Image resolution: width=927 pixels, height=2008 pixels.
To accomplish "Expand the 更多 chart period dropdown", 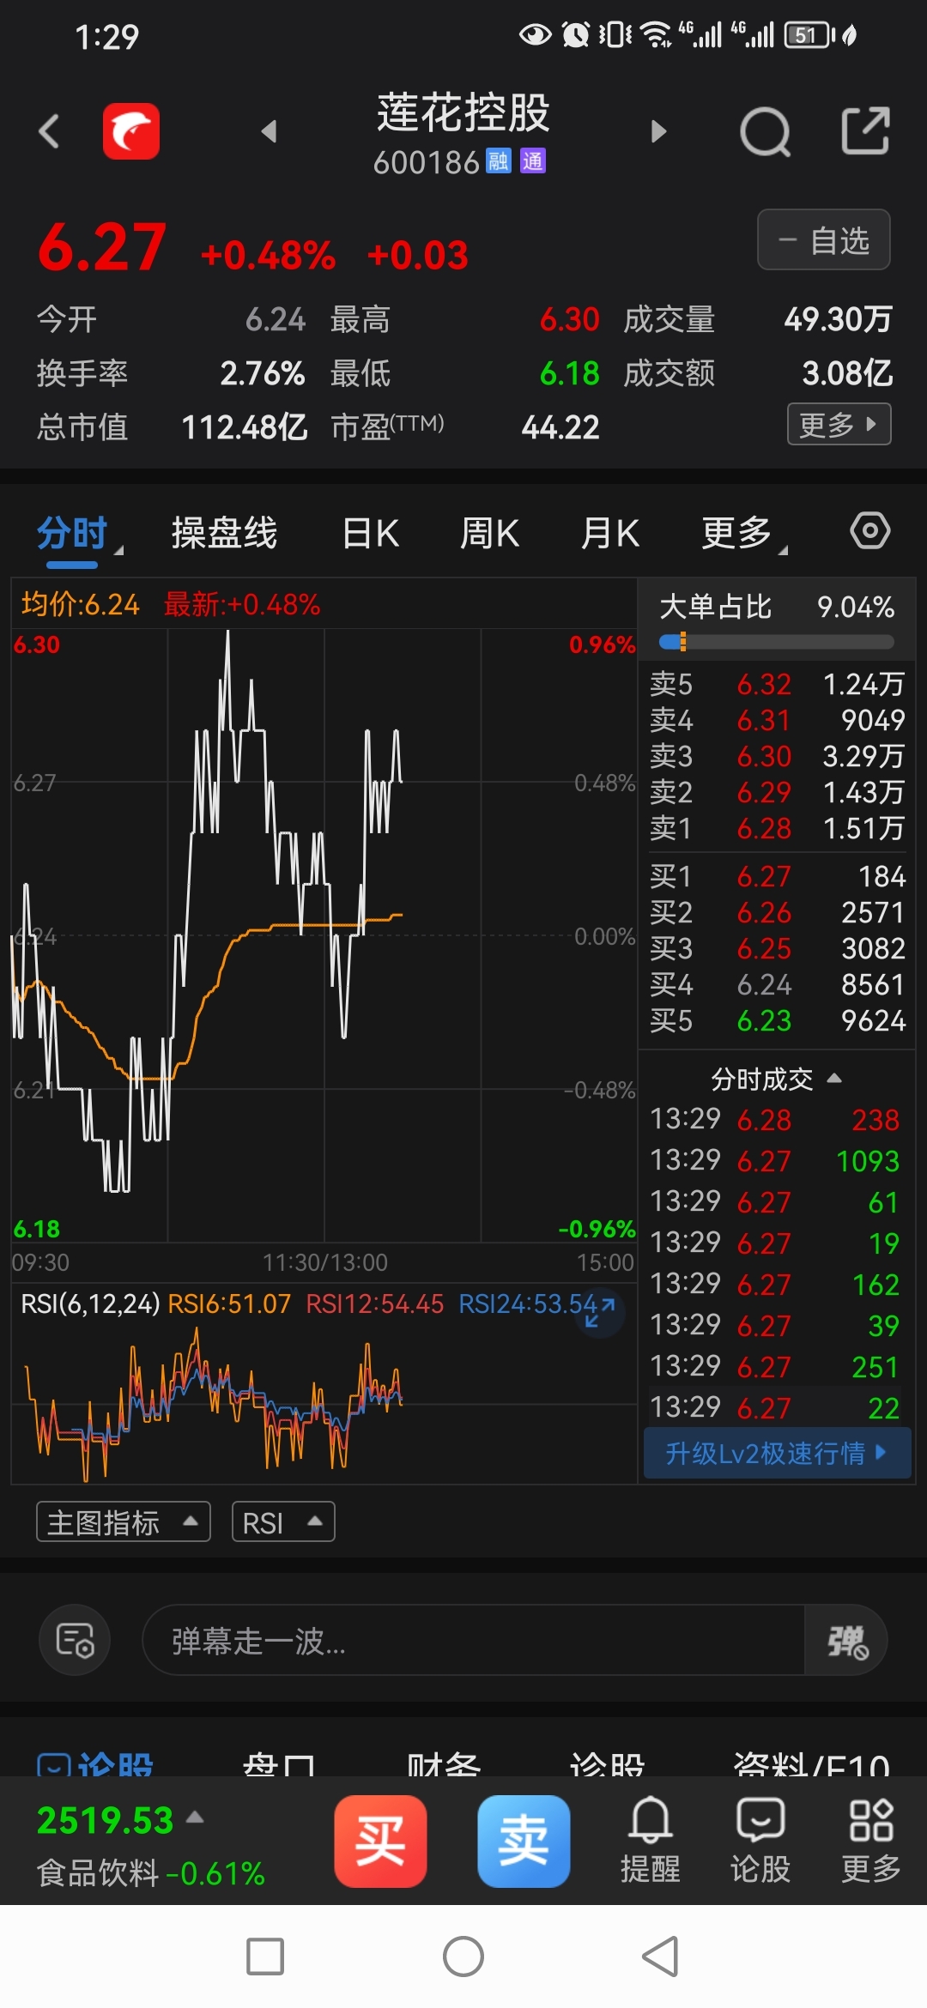I will tap(743, 533).
